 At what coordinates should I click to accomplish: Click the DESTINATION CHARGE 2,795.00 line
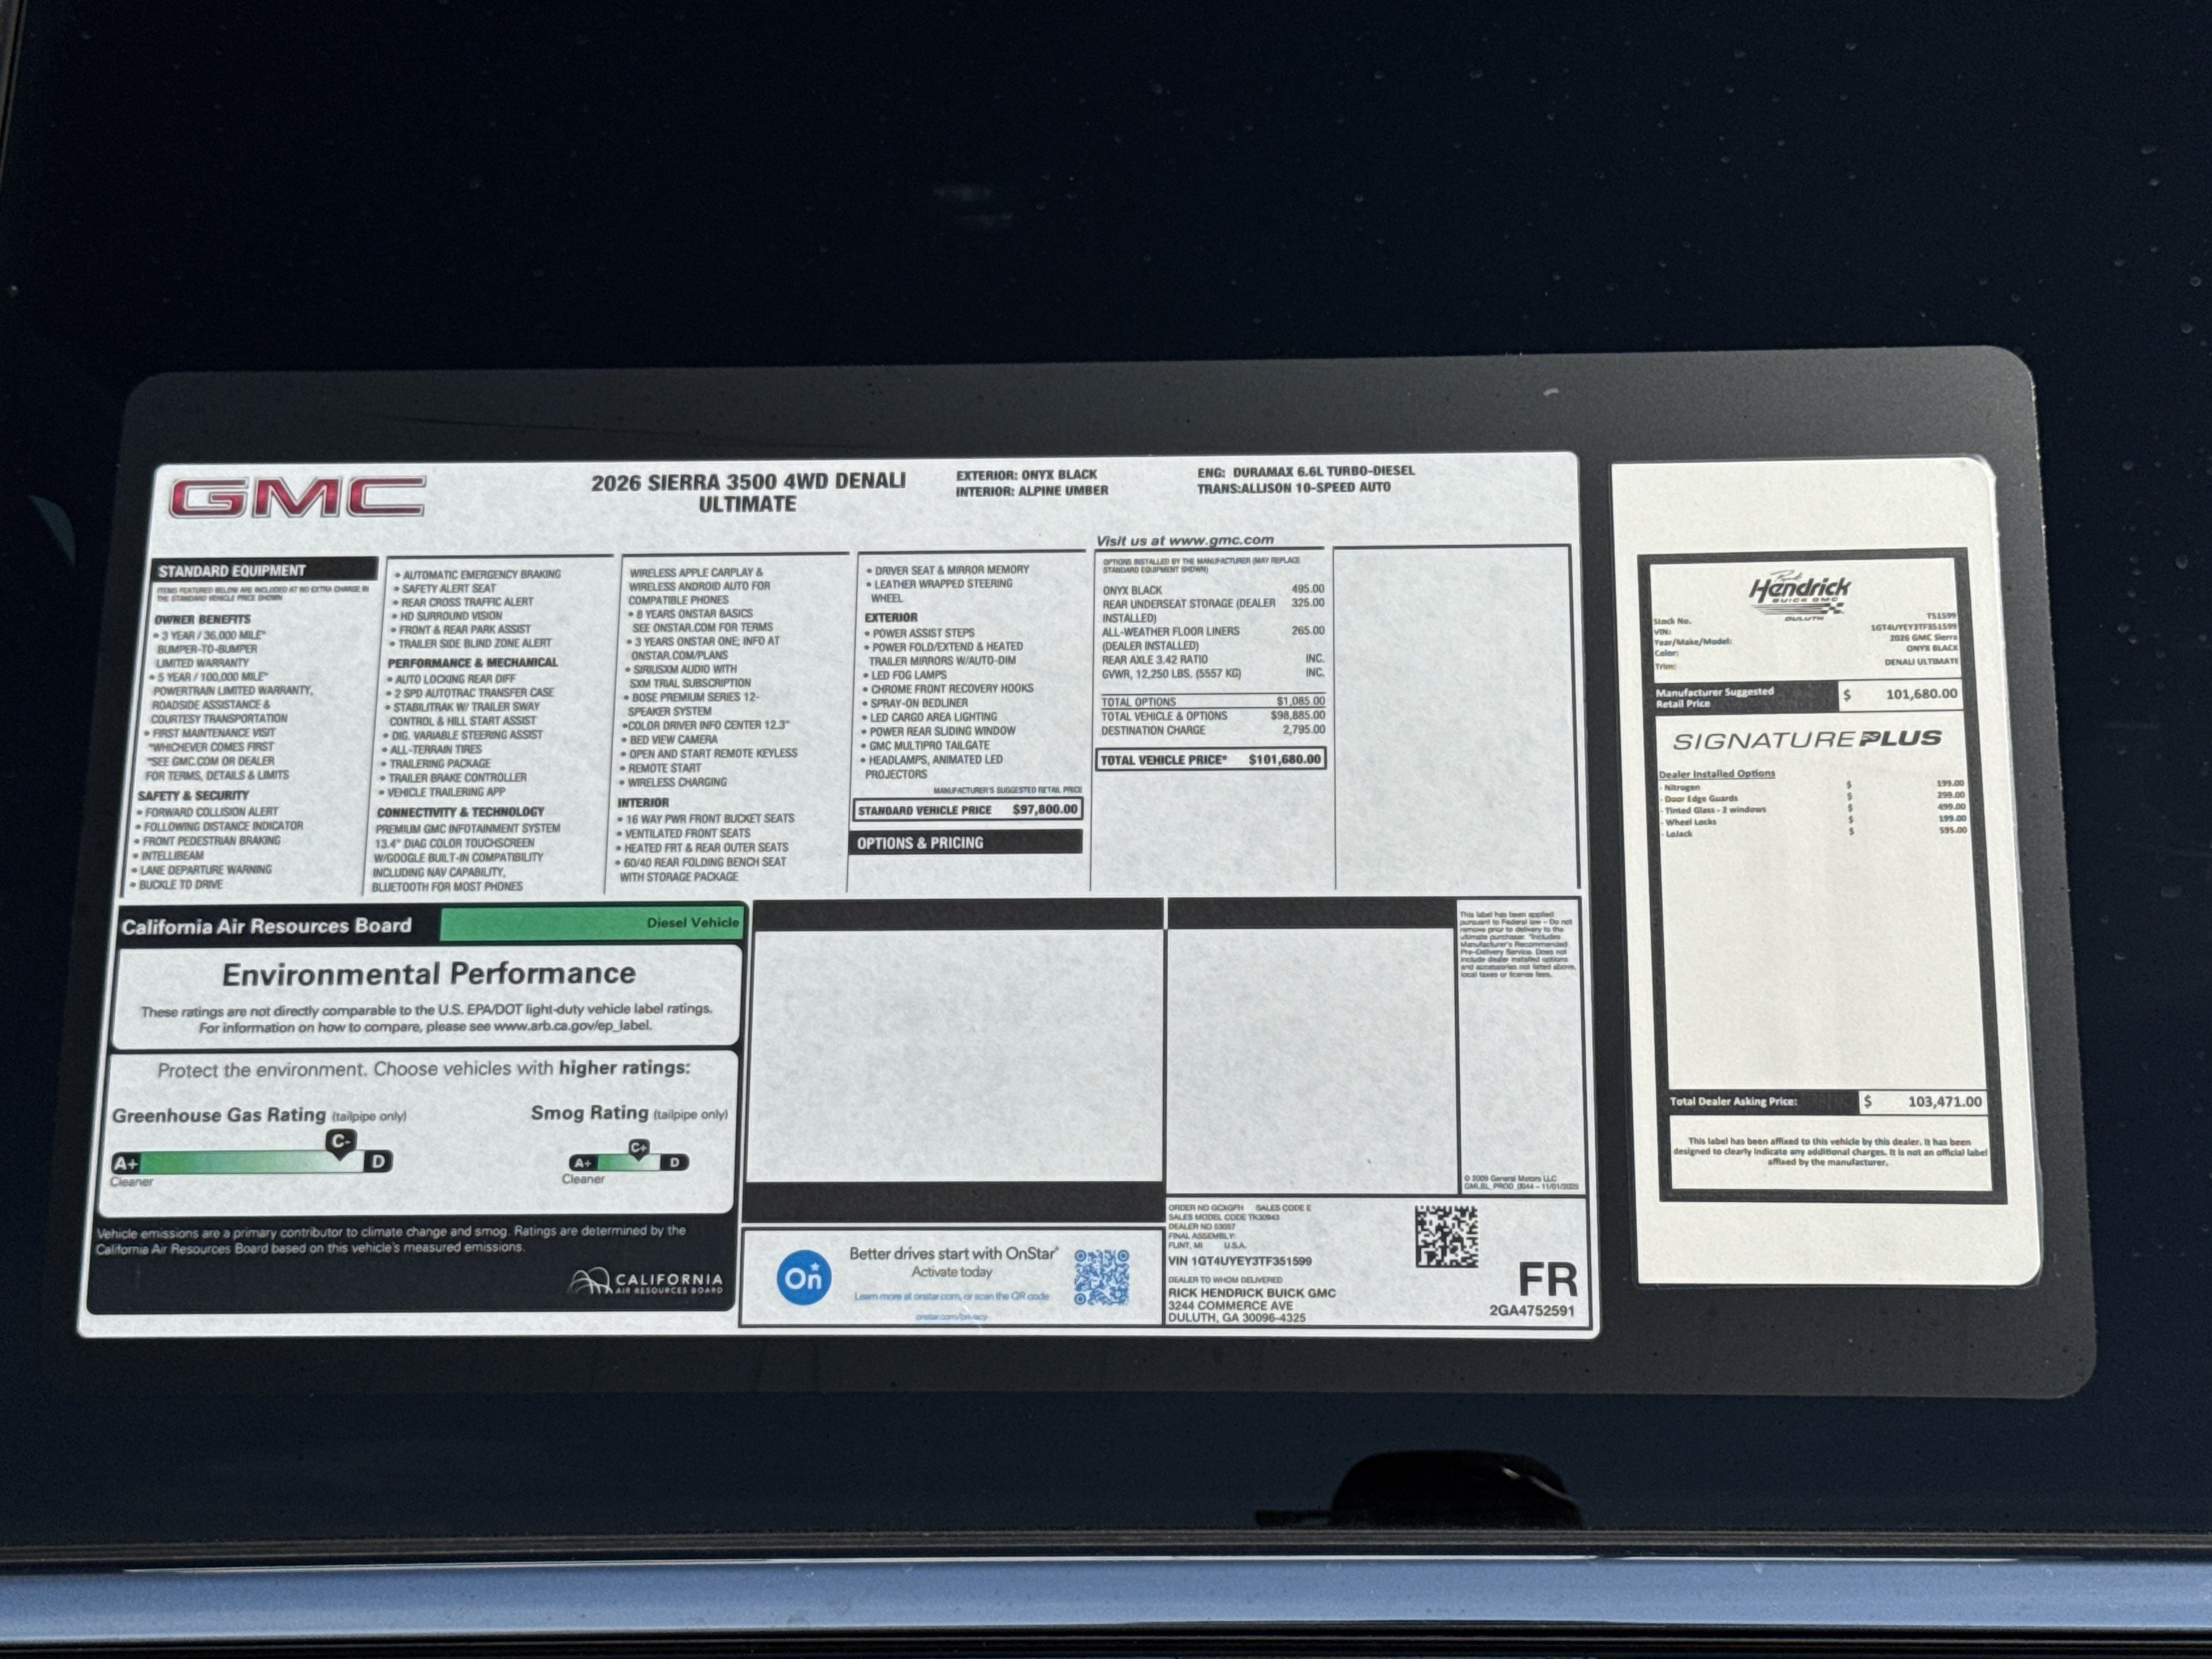pos(1213,730)
